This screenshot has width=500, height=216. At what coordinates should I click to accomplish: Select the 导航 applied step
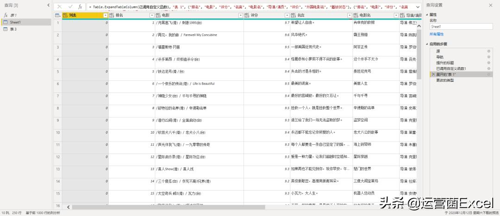[461, 57]
